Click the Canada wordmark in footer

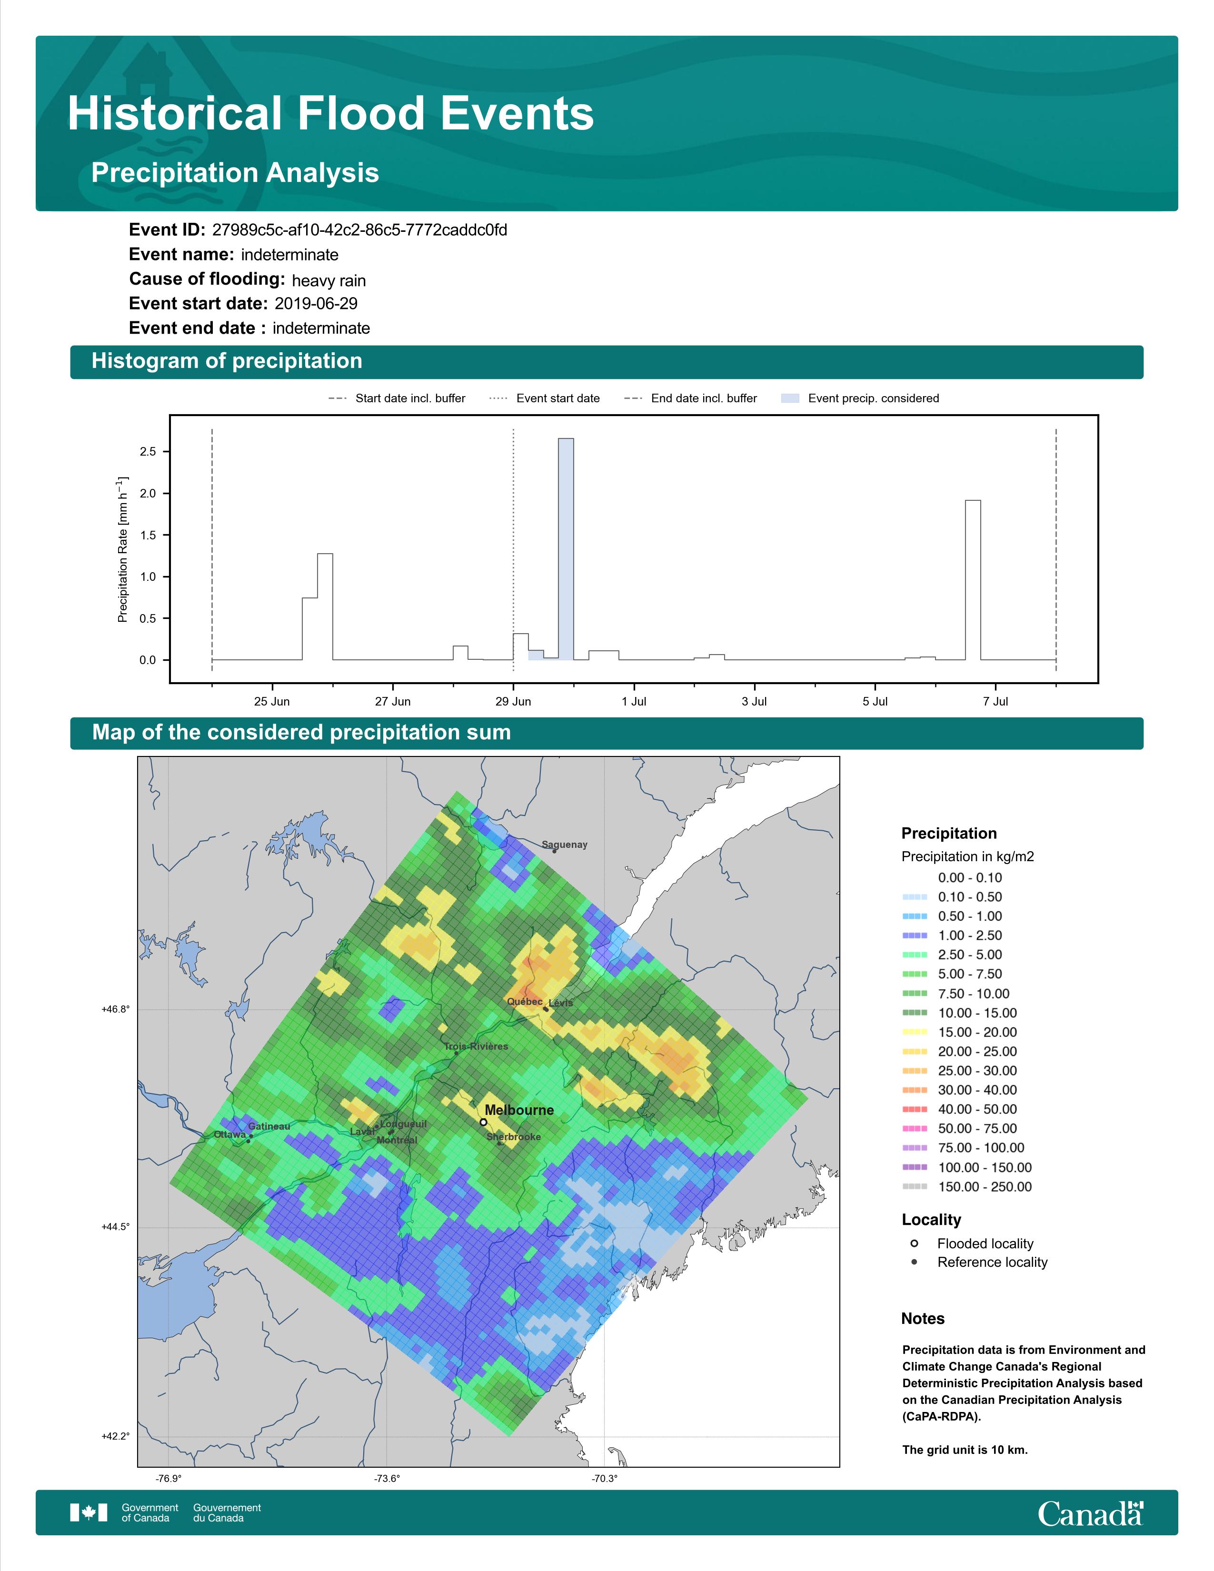(1090, 1513)
